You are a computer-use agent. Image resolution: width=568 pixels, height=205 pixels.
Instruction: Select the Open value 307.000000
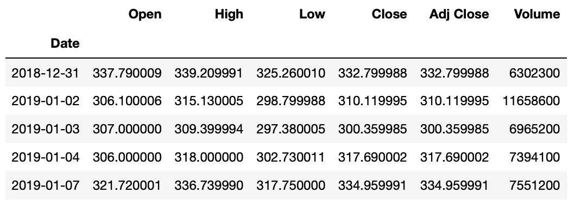[127, 129]
